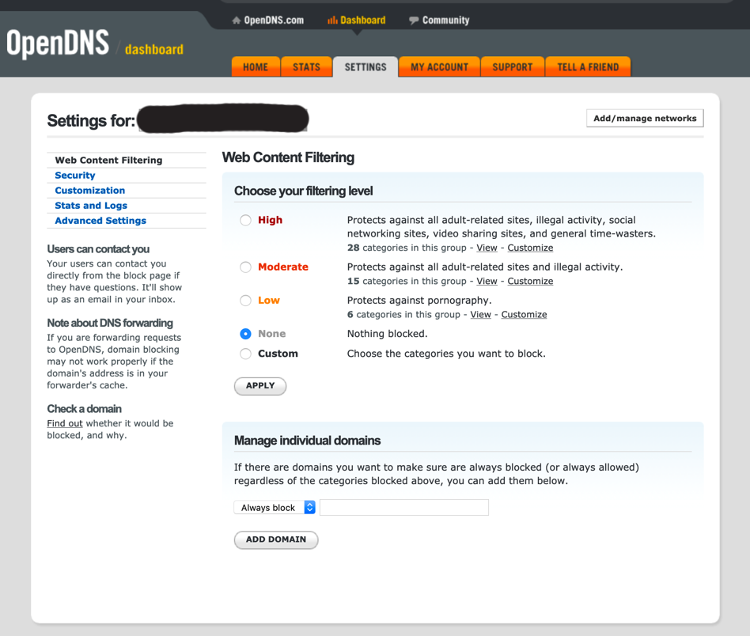Viewport: 750px width, 636px height.
Task: Select the Moderate filtering level
Action: coord(245,267)
